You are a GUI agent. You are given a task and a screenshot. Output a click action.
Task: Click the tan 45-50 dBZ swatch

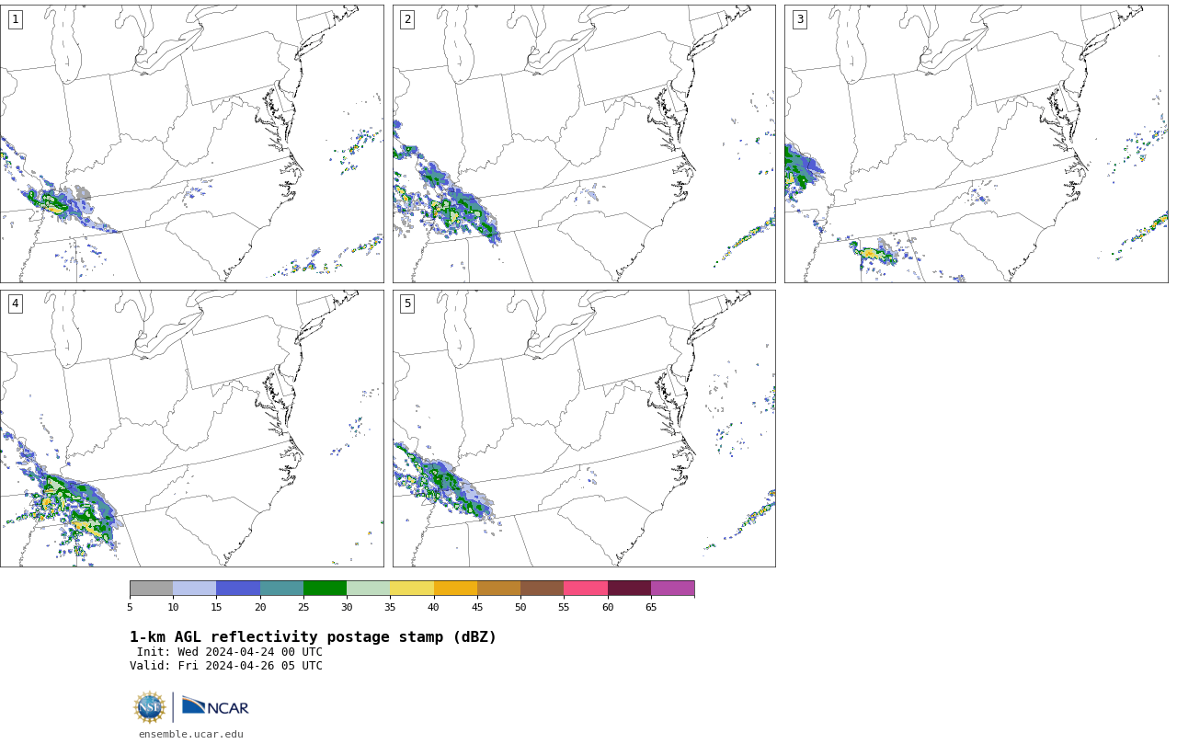tap(498, 589)
